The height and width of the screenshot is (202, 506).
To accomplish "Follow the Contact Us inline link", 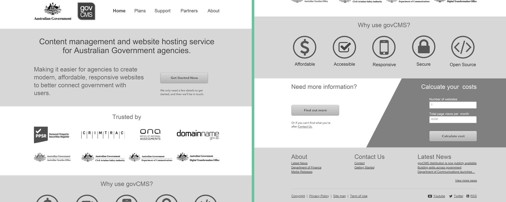I will pyautogui.click(x=305, y=127).
